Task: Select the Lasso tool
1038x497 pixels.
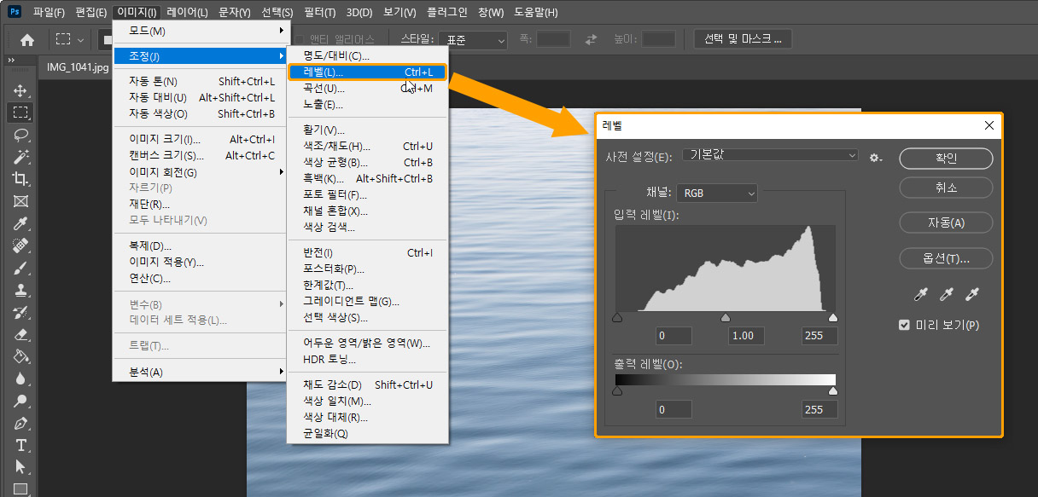Action: pyautogui.click(x=20, y=135)
